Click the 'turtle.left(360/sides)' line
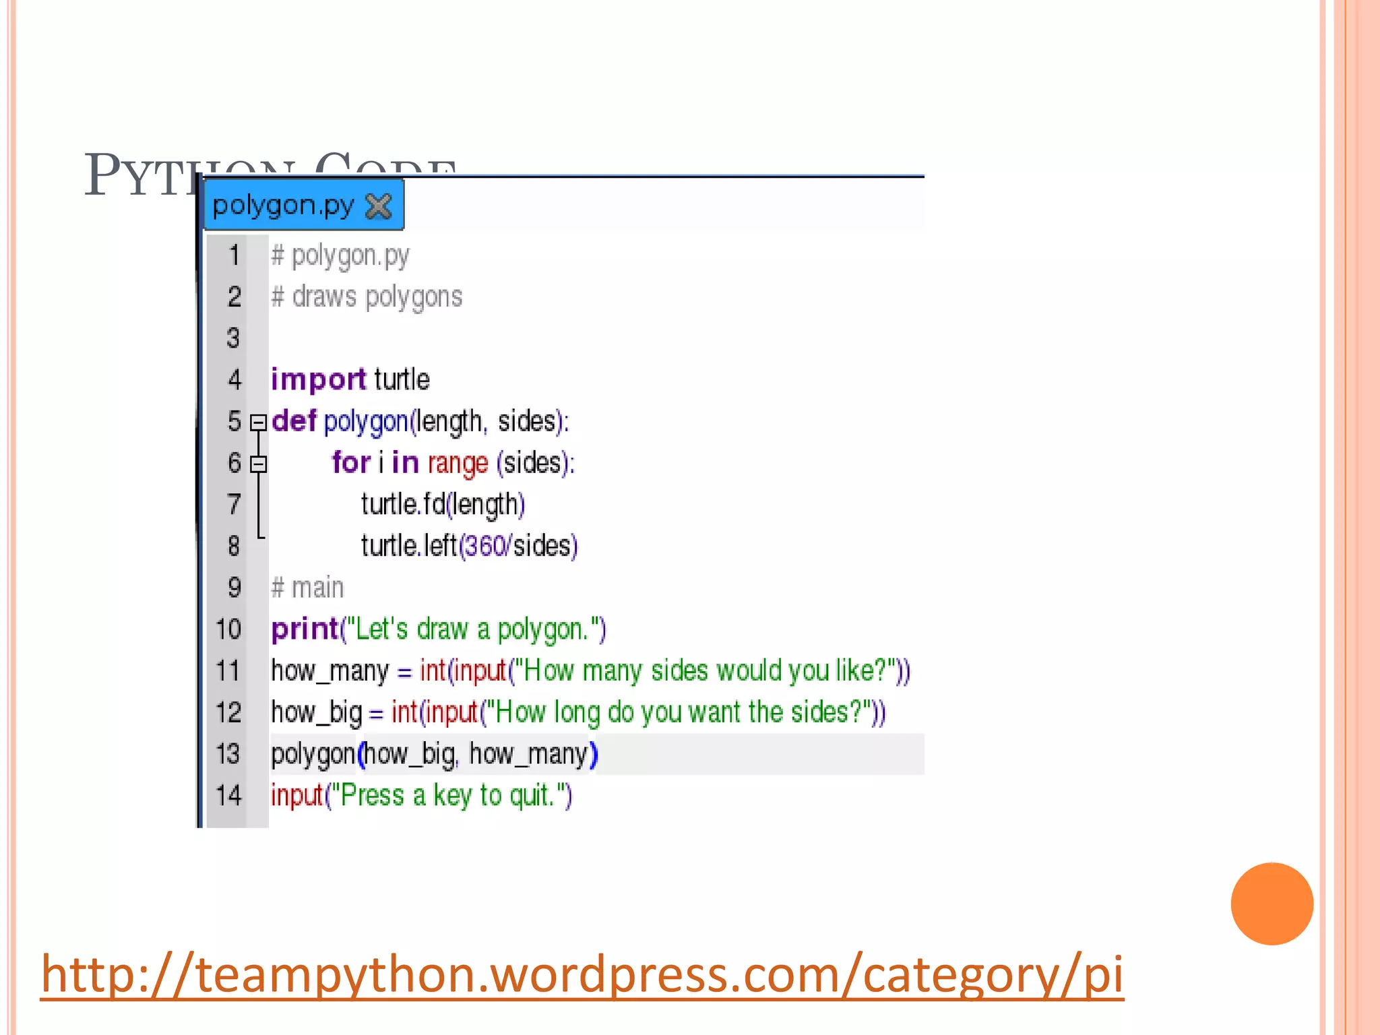Screen dimensions: 1380x1035 click(470, 546)
